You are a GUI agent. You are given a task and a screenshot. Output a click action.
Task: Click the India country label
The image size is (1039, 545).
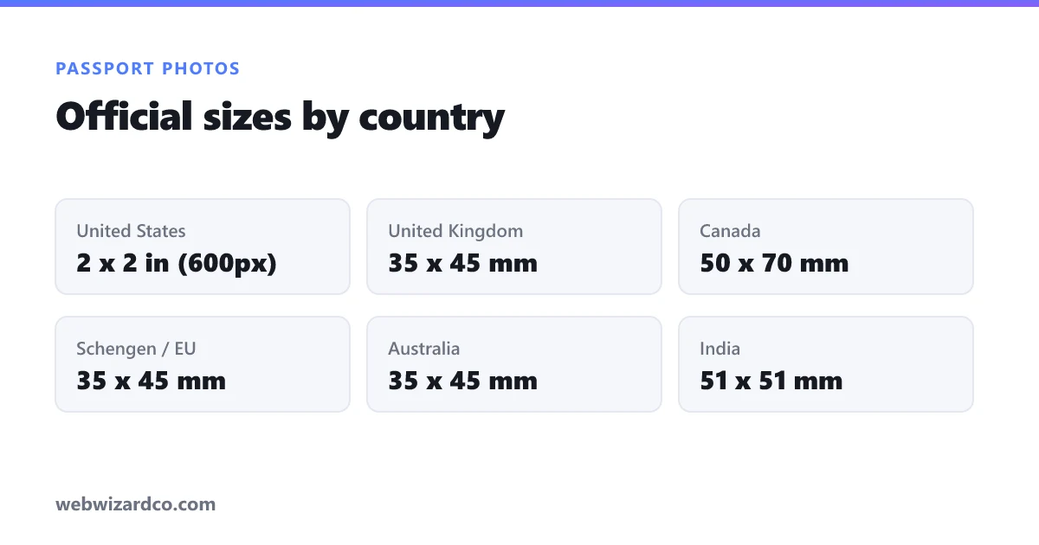720,349
